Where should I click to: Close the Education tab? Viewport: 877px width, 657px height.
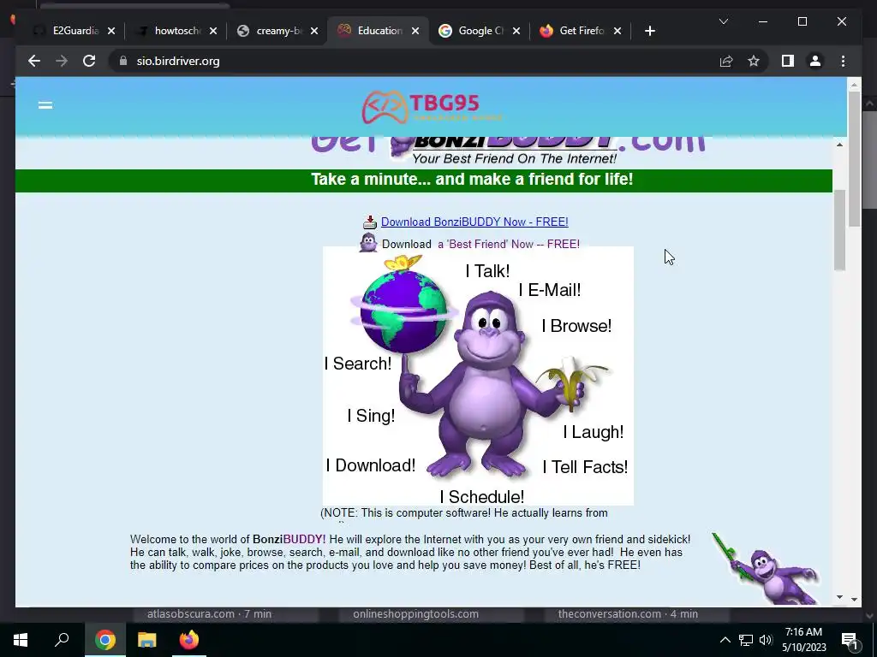click(415, 31)
